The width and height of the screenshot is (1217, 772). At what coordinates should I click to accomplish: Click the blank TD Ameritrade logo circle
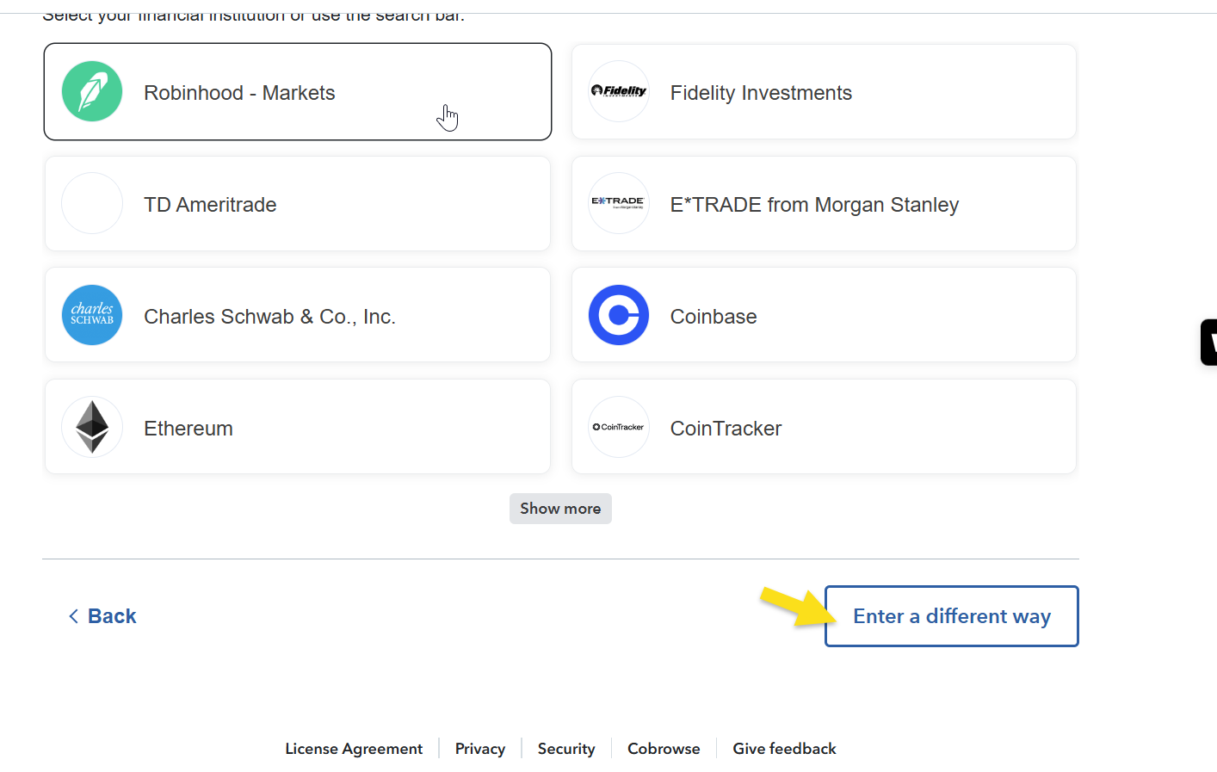[92, 203]
